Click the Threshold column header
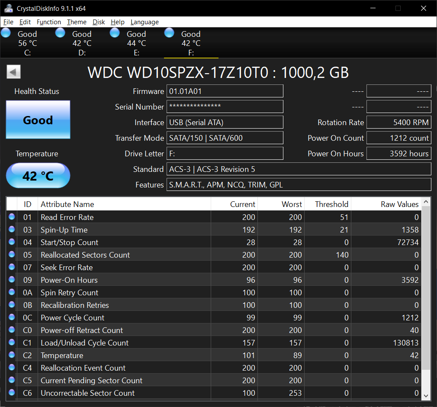The width and height of the screenshot is (437, 407). click(328, 204)
